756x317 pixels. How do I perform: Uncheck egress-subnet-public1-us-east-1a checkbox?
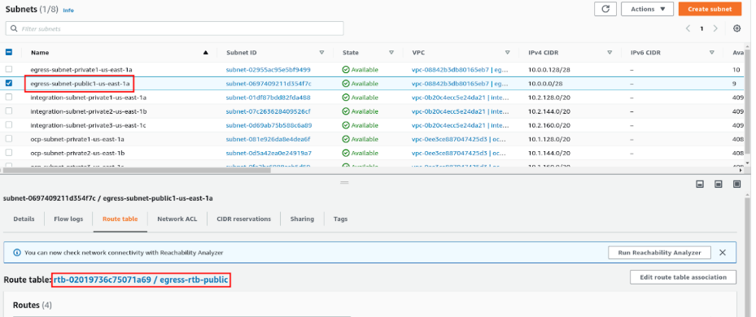click(x=9, y=84)
